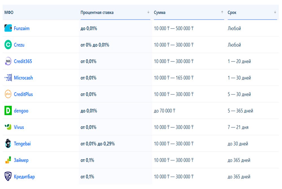Sort by Процентная ставка using arrow
282x189 pixels.
click(148, 12)
